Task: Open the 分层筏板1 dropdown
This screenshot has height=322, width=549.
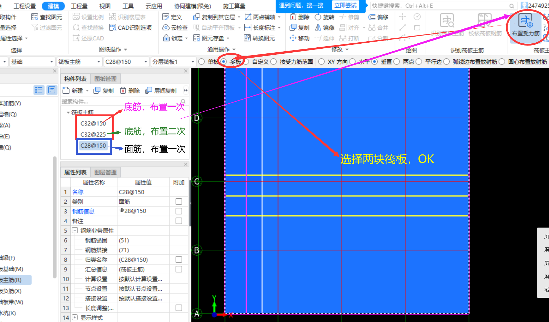Action: (x=173, y=62)
